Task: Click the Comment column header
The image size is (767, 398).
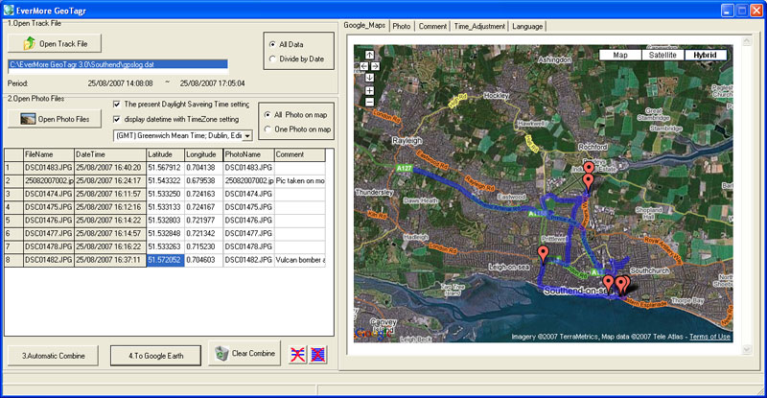Action: 299,154
